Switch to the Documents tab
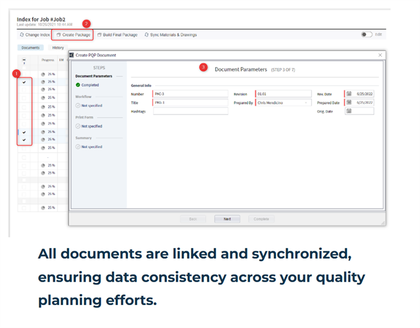This screenshot has height=328, width=420. 30,48
